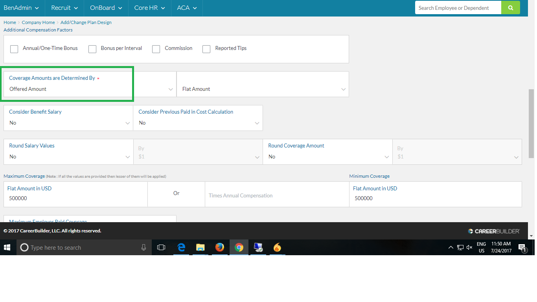This screenshot has height=302, width=537.
Task: Click the Home breadcrumb link
Action: 9,22
